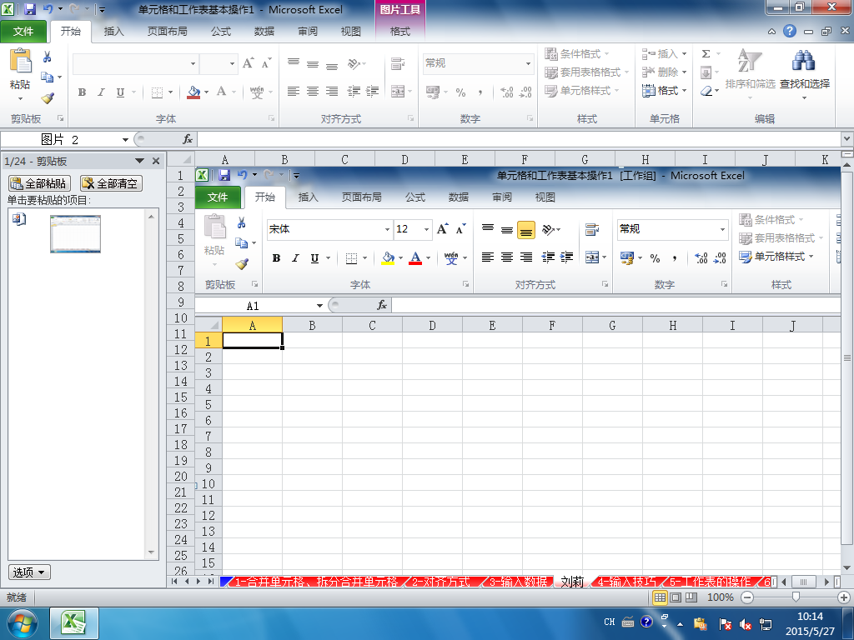
Task: Open the clipboard pane options arrow next to the pane close button
Action: pyautogui.click(x=139, y=161)
